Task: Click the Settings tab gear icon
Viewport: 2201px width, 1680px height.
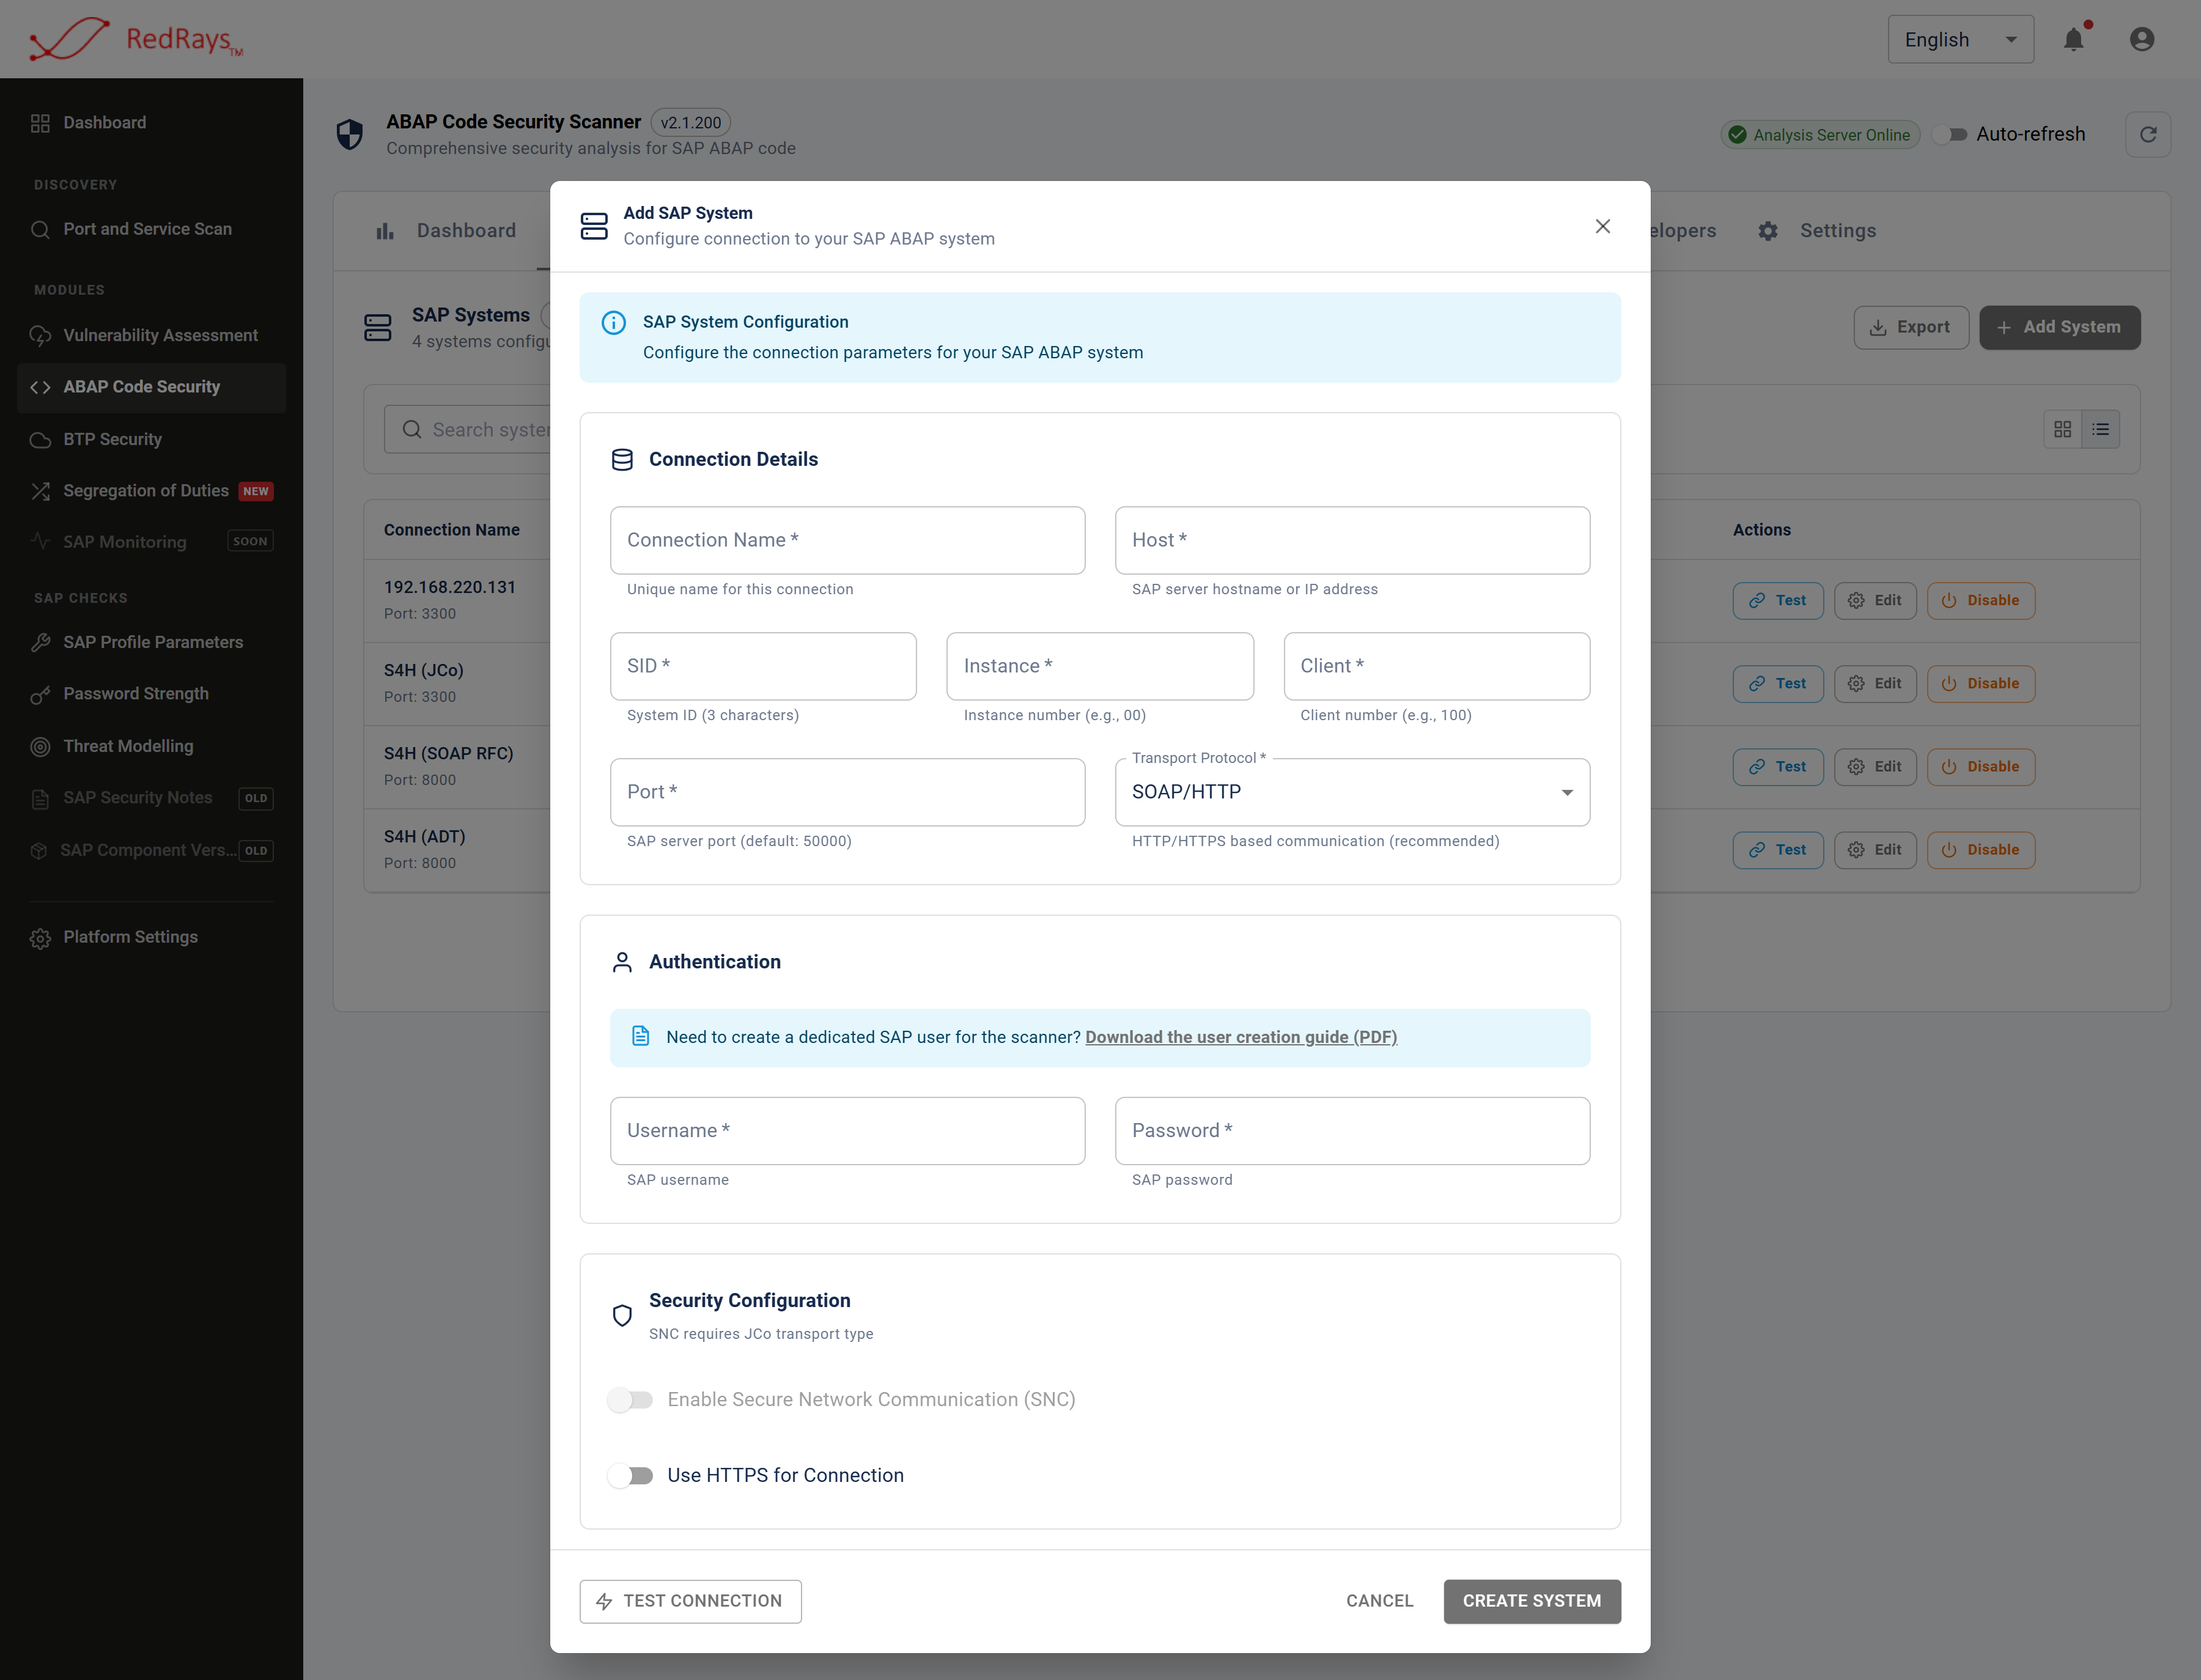Action: (1768, 231)
